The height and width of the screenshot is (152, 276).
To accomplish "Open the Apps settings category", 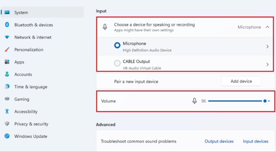I will pos(19,62).
